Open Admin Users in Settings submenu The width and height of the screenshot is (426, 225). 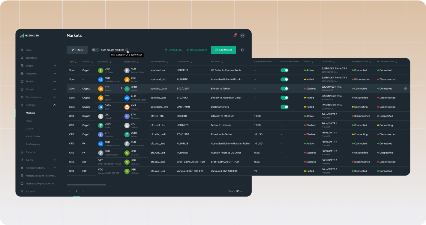click(33, 136)
